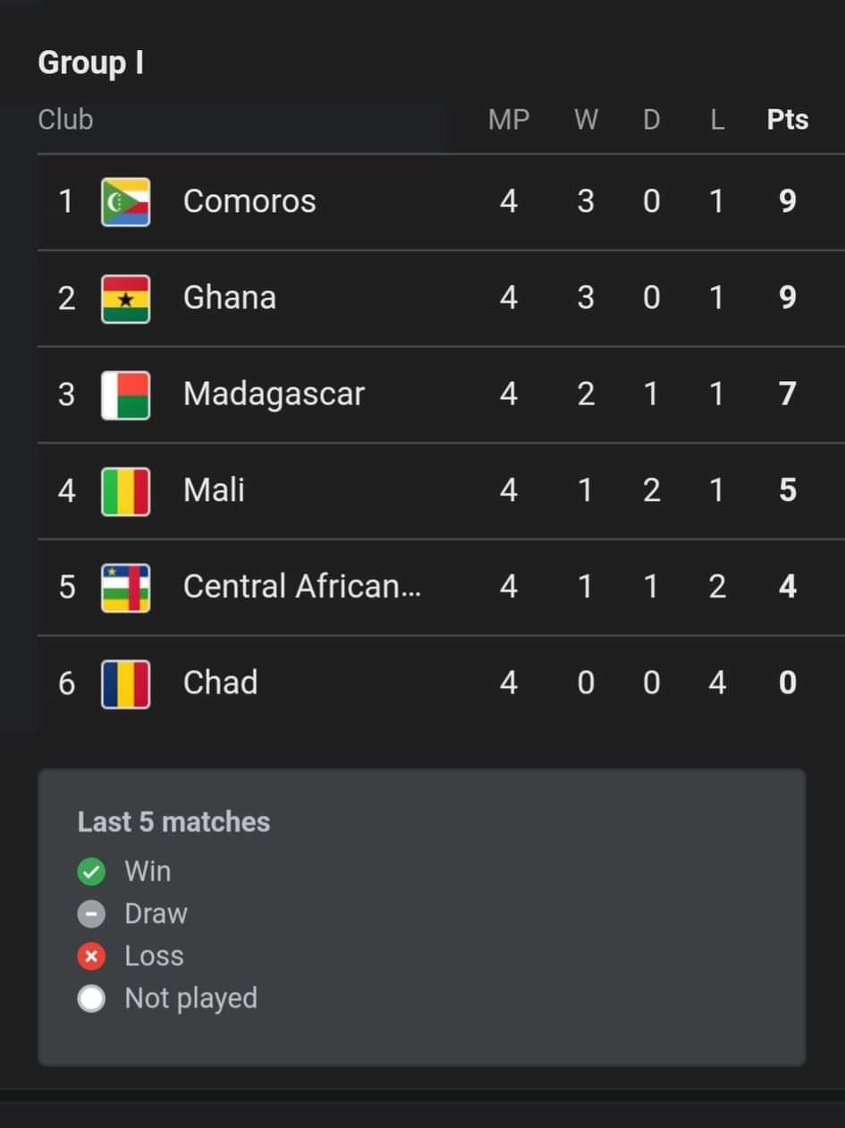Click the Madagascar flag icon

click(x=125, y=394)
